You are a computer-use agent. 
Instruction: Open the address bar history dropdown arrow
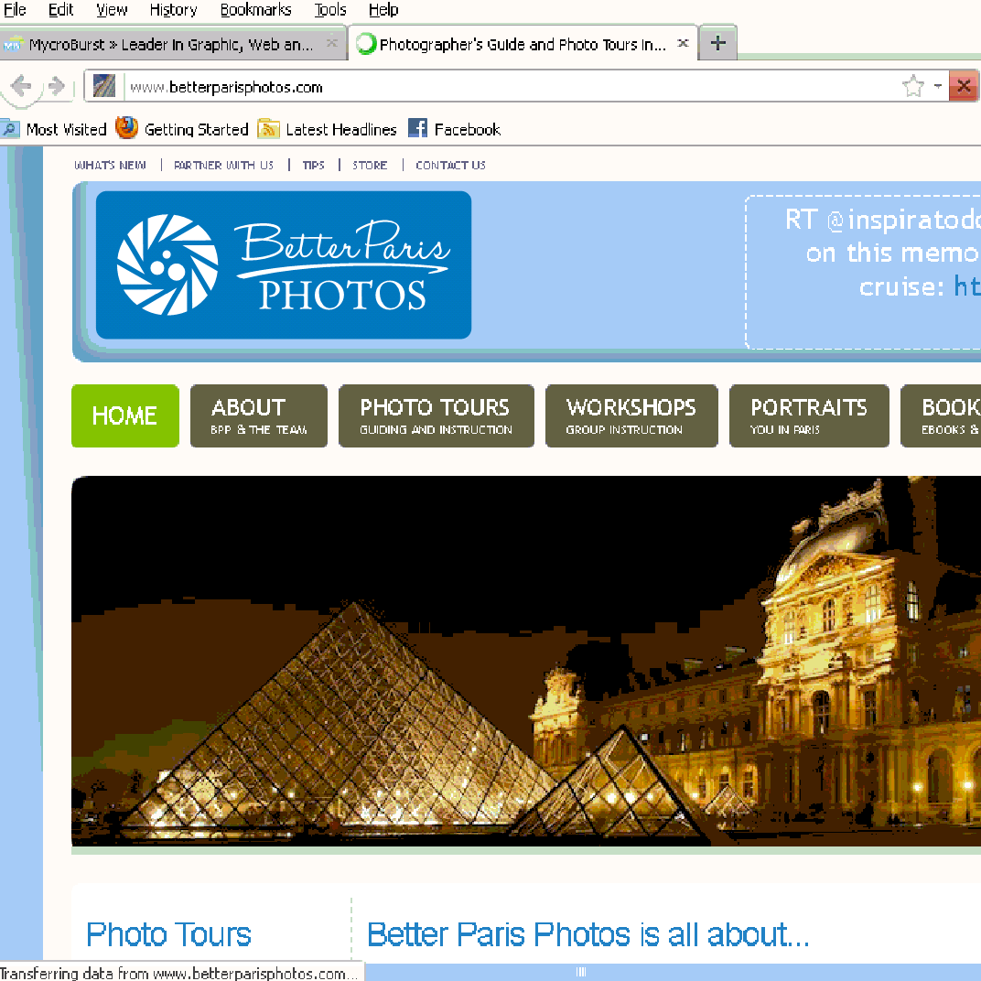coord(938,87)
